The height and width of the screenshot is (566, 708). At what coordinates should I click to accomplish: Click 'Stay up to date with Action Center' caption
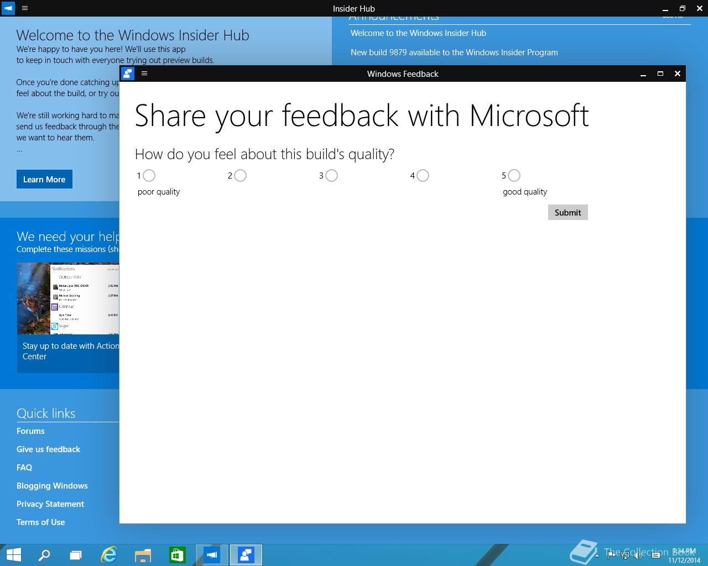pyautogui.click(x=70, y=352)
